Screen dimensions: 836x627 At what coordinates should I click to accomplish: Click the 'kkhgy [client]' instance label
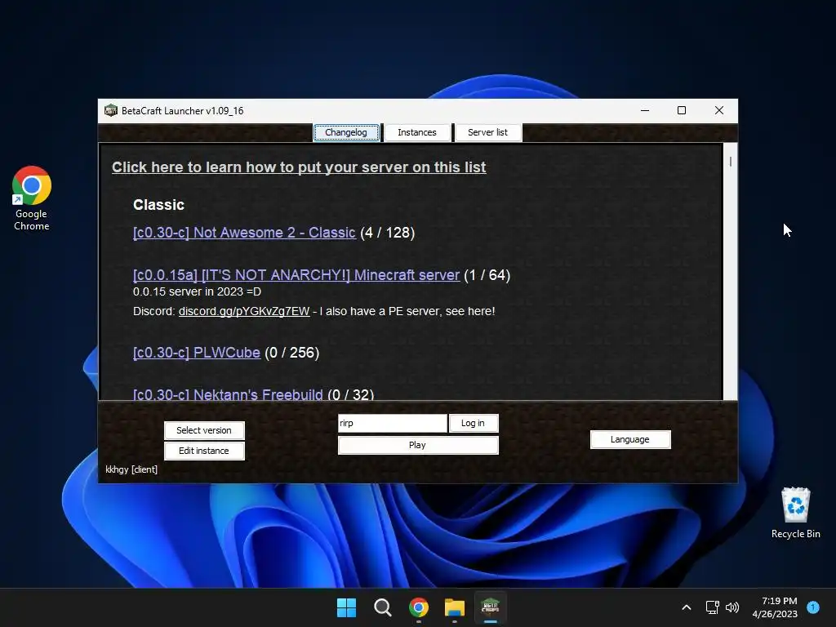point(131,469)
